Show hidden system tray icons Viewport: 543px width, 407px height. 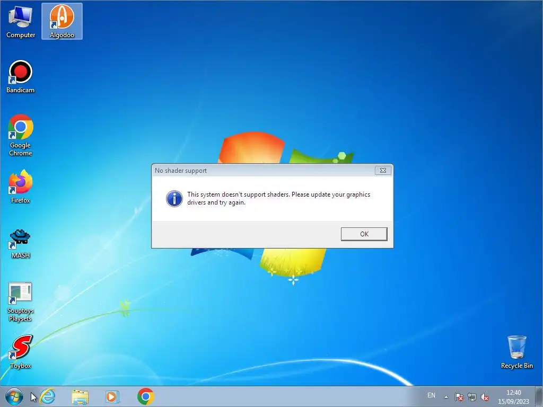tap(446, 397)
